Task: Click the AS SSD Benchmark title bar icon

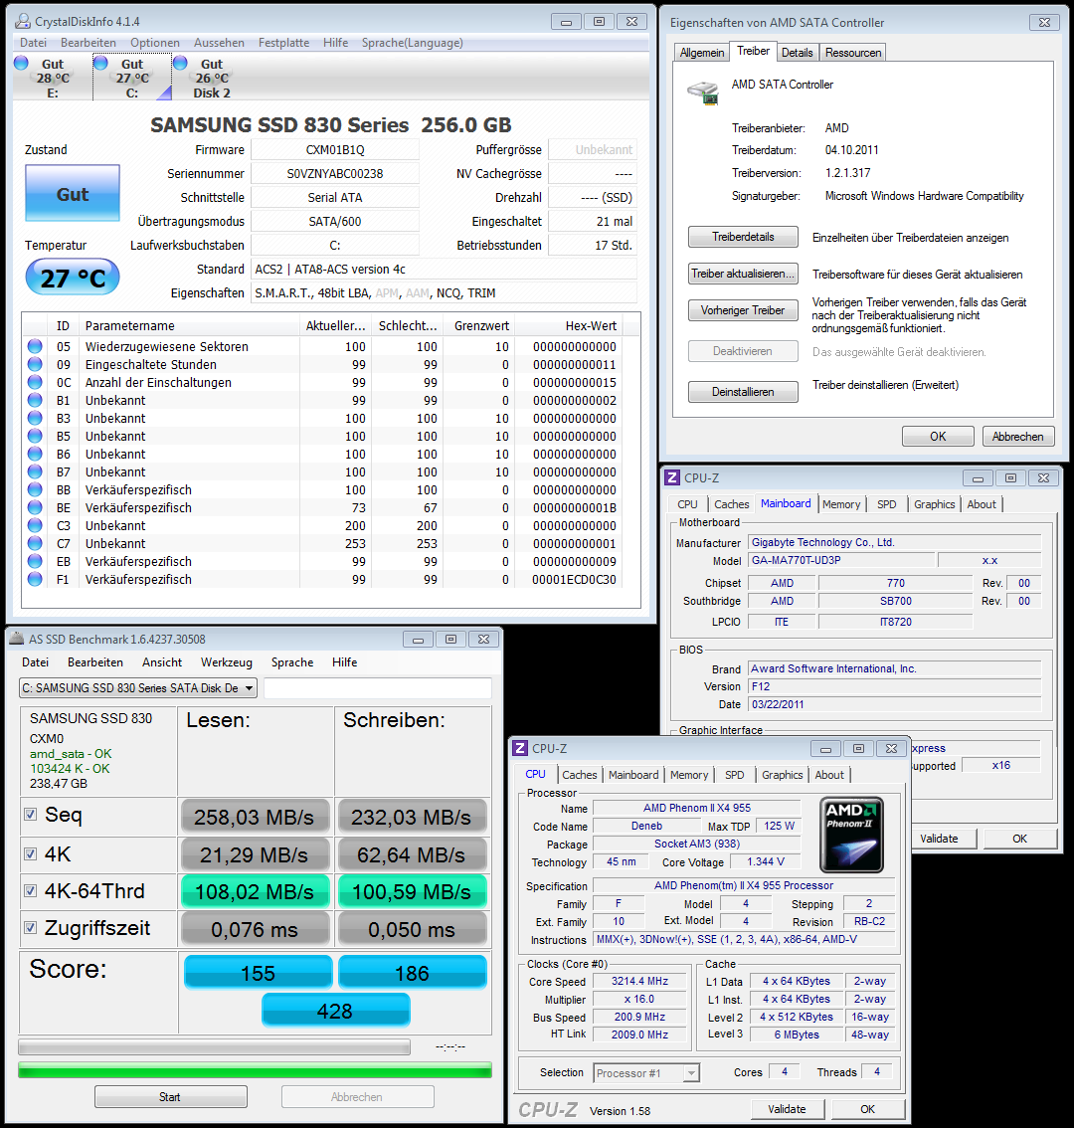Action: [x=17, y=639]
